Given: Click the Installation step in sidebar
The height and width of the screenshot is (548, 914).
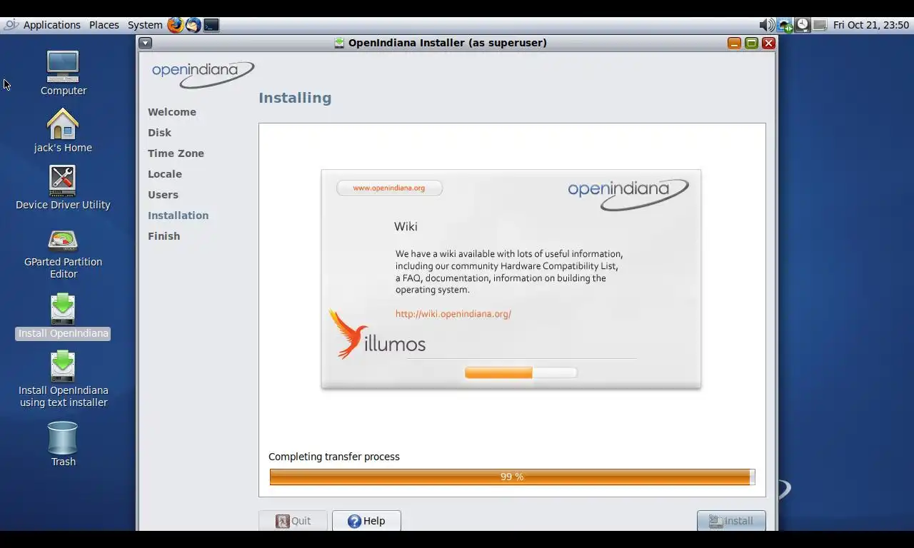Looking at the screenshot, I should [178, 215].
